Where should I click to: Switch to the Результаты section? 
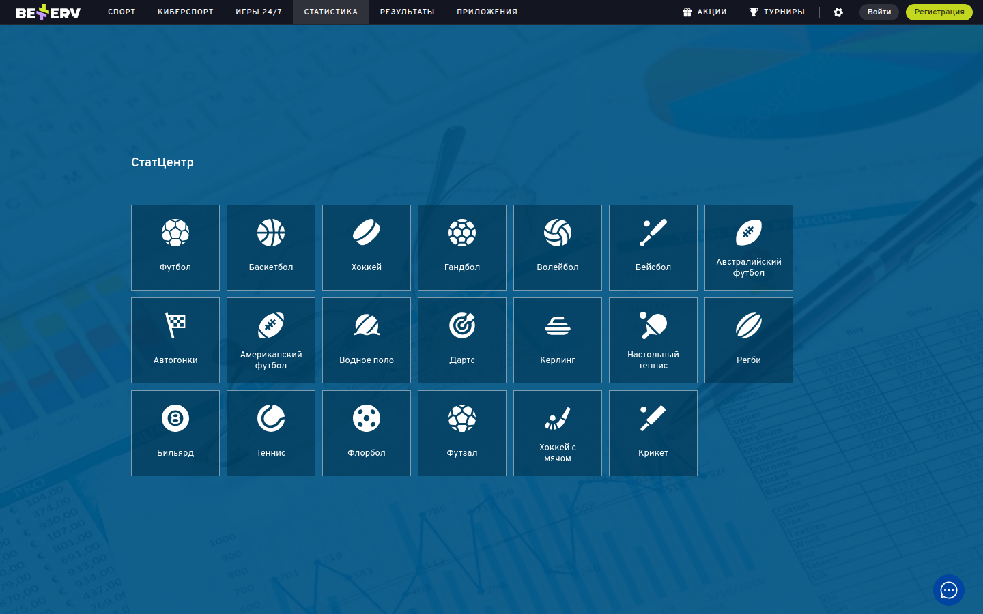pyautogui.click(x=407, y=12)
